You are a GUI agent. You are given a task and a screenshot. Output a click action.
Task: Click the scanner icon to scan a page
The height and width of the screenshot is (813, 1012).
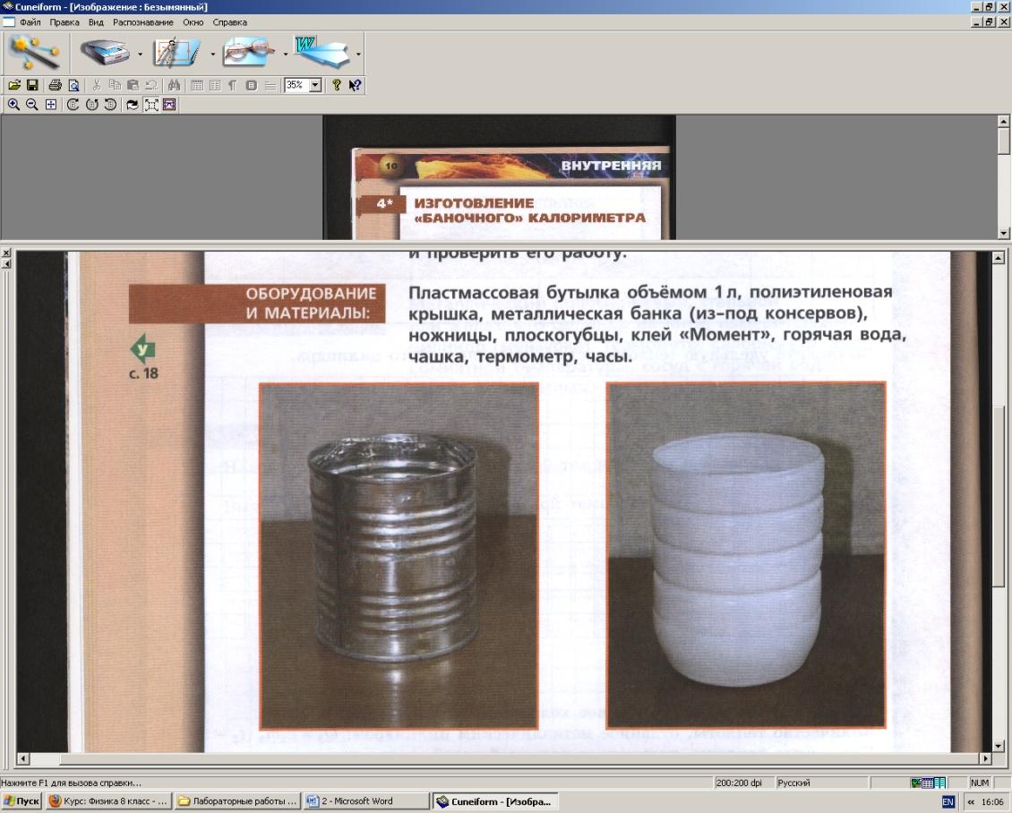tap(103, 53)
